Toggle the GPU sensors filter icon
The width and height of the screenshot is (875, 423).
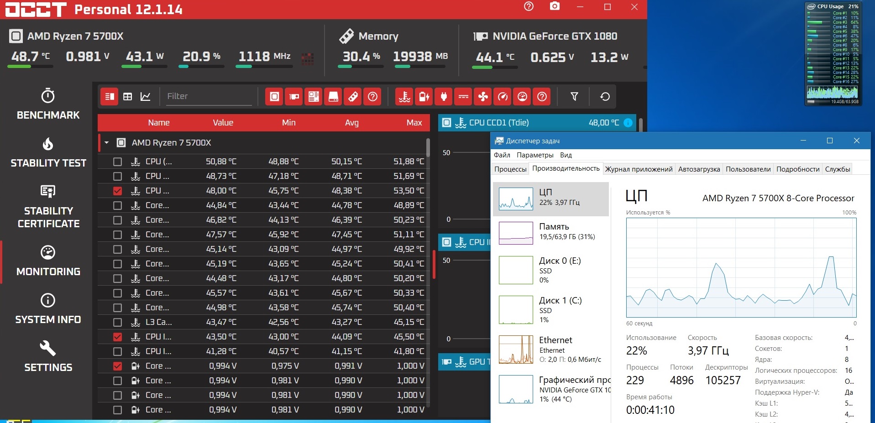[x=294, y=96]
